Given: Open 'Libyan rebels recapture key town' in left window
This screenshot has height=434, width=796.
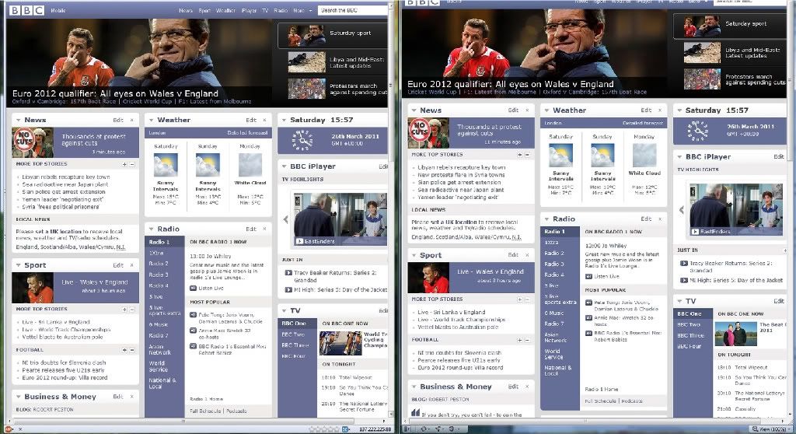Looking at the screenshot, I should pos(66,177).
